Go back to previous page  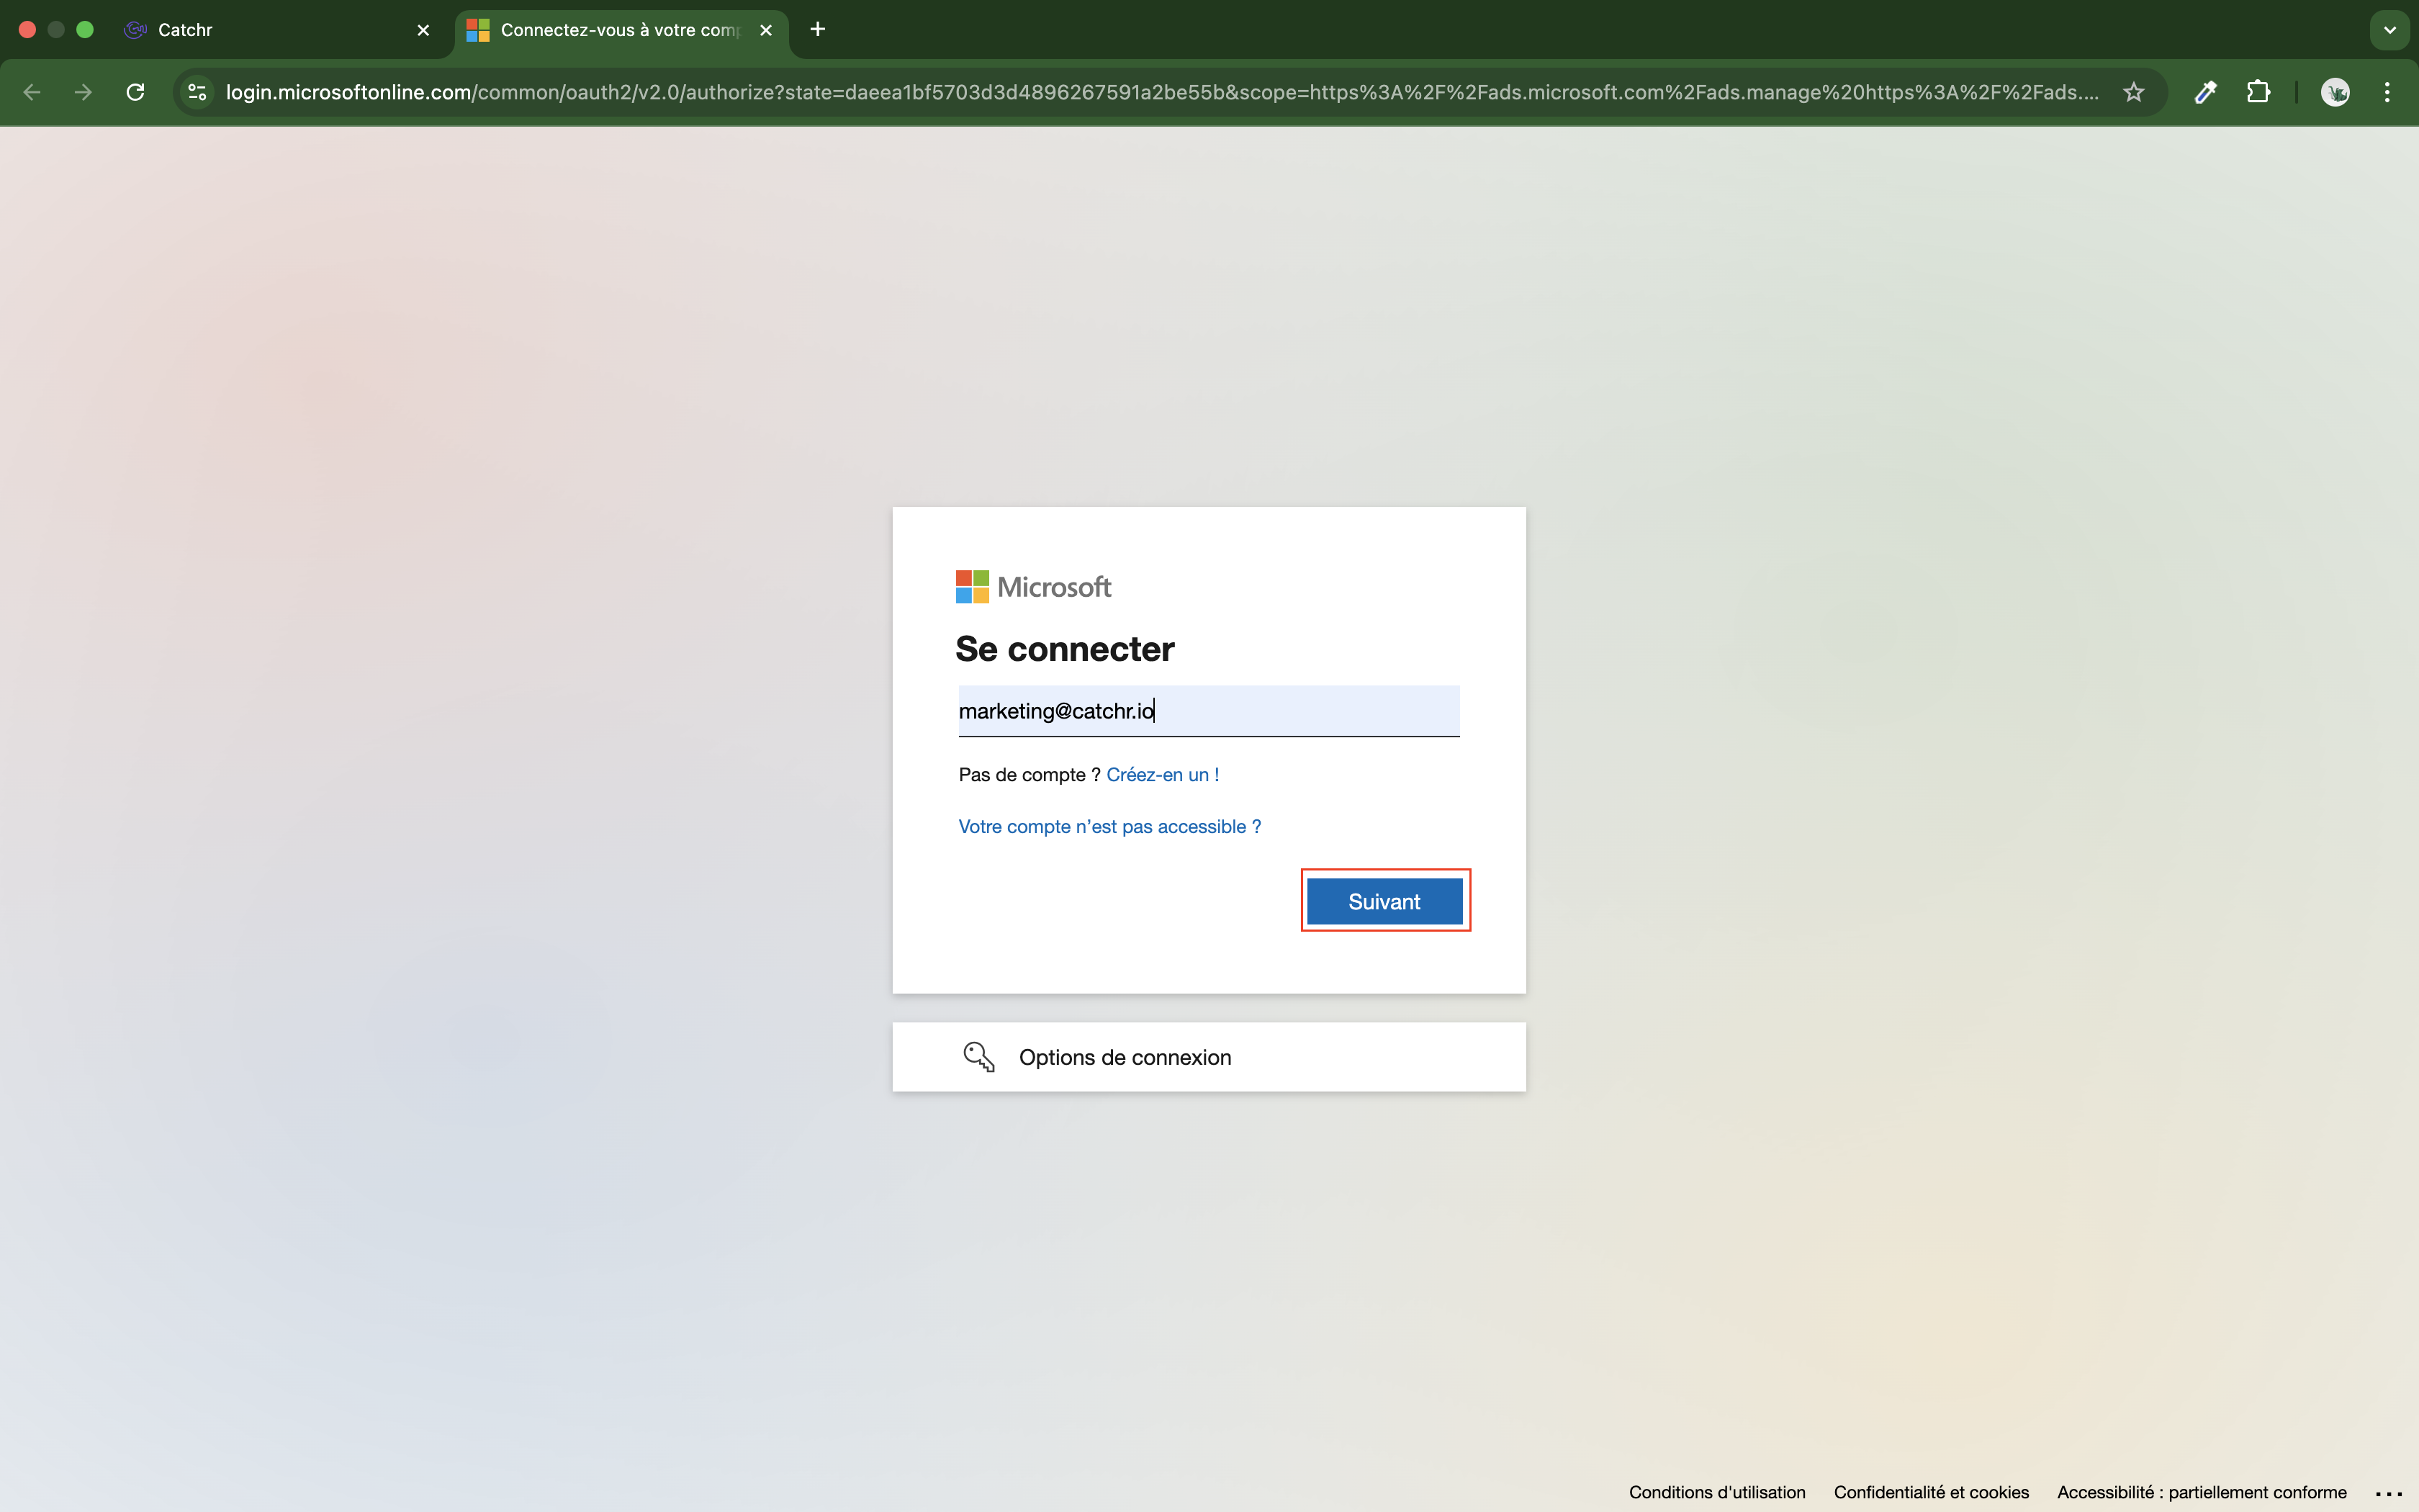coord(32,92)
